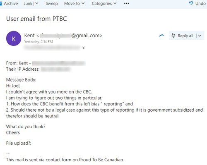Click the Archive toolbar button
The height and width of the screenshot is (165, 207).
(x=9, y=3)
